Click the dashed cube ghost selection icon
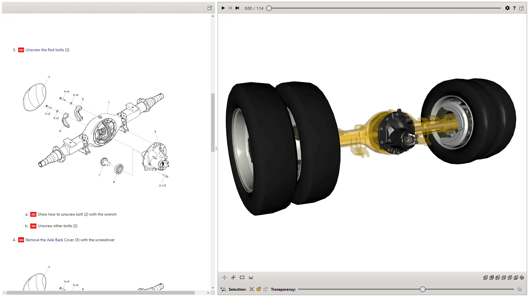The width and height of the screenshot is (529, 297). tap(265, 289)
